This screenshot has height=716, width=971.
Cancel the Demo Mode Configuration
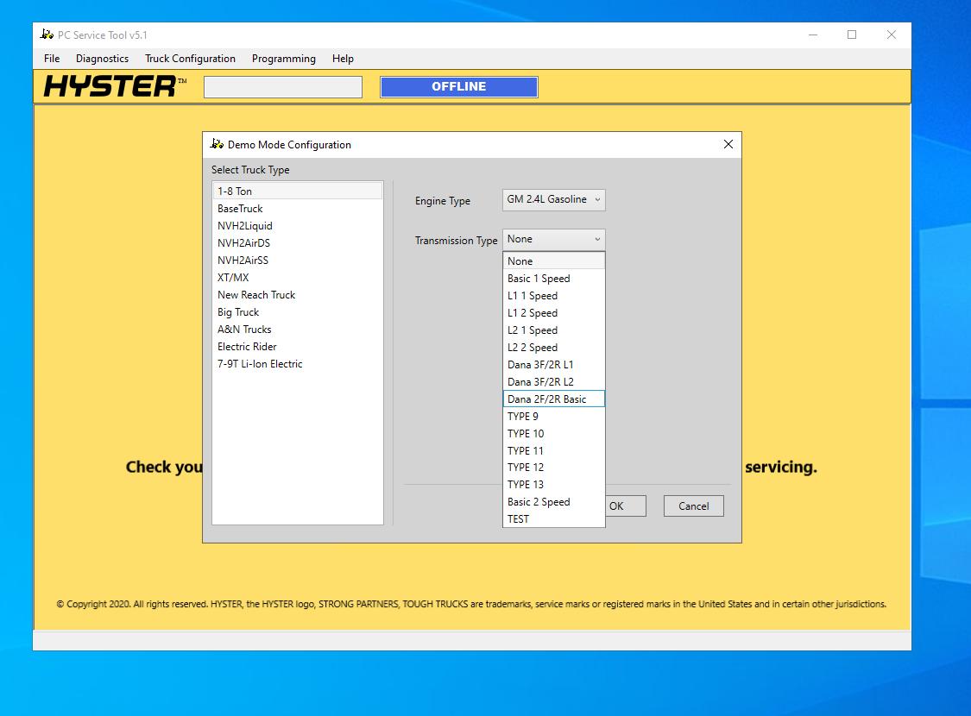693,506
